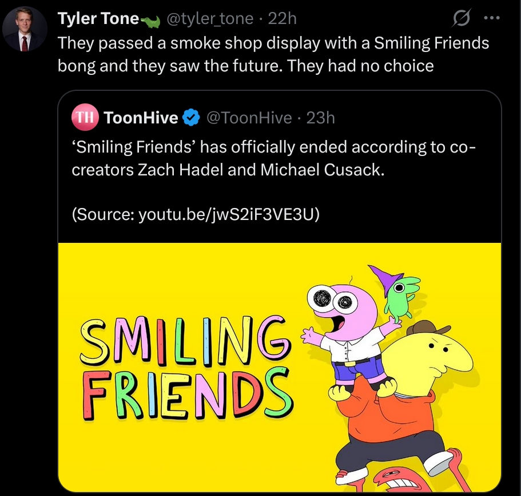Viewport: 521px width, 496px height.
Task: Click ToonHive's blue verified badge
Action: pos(191,118)
